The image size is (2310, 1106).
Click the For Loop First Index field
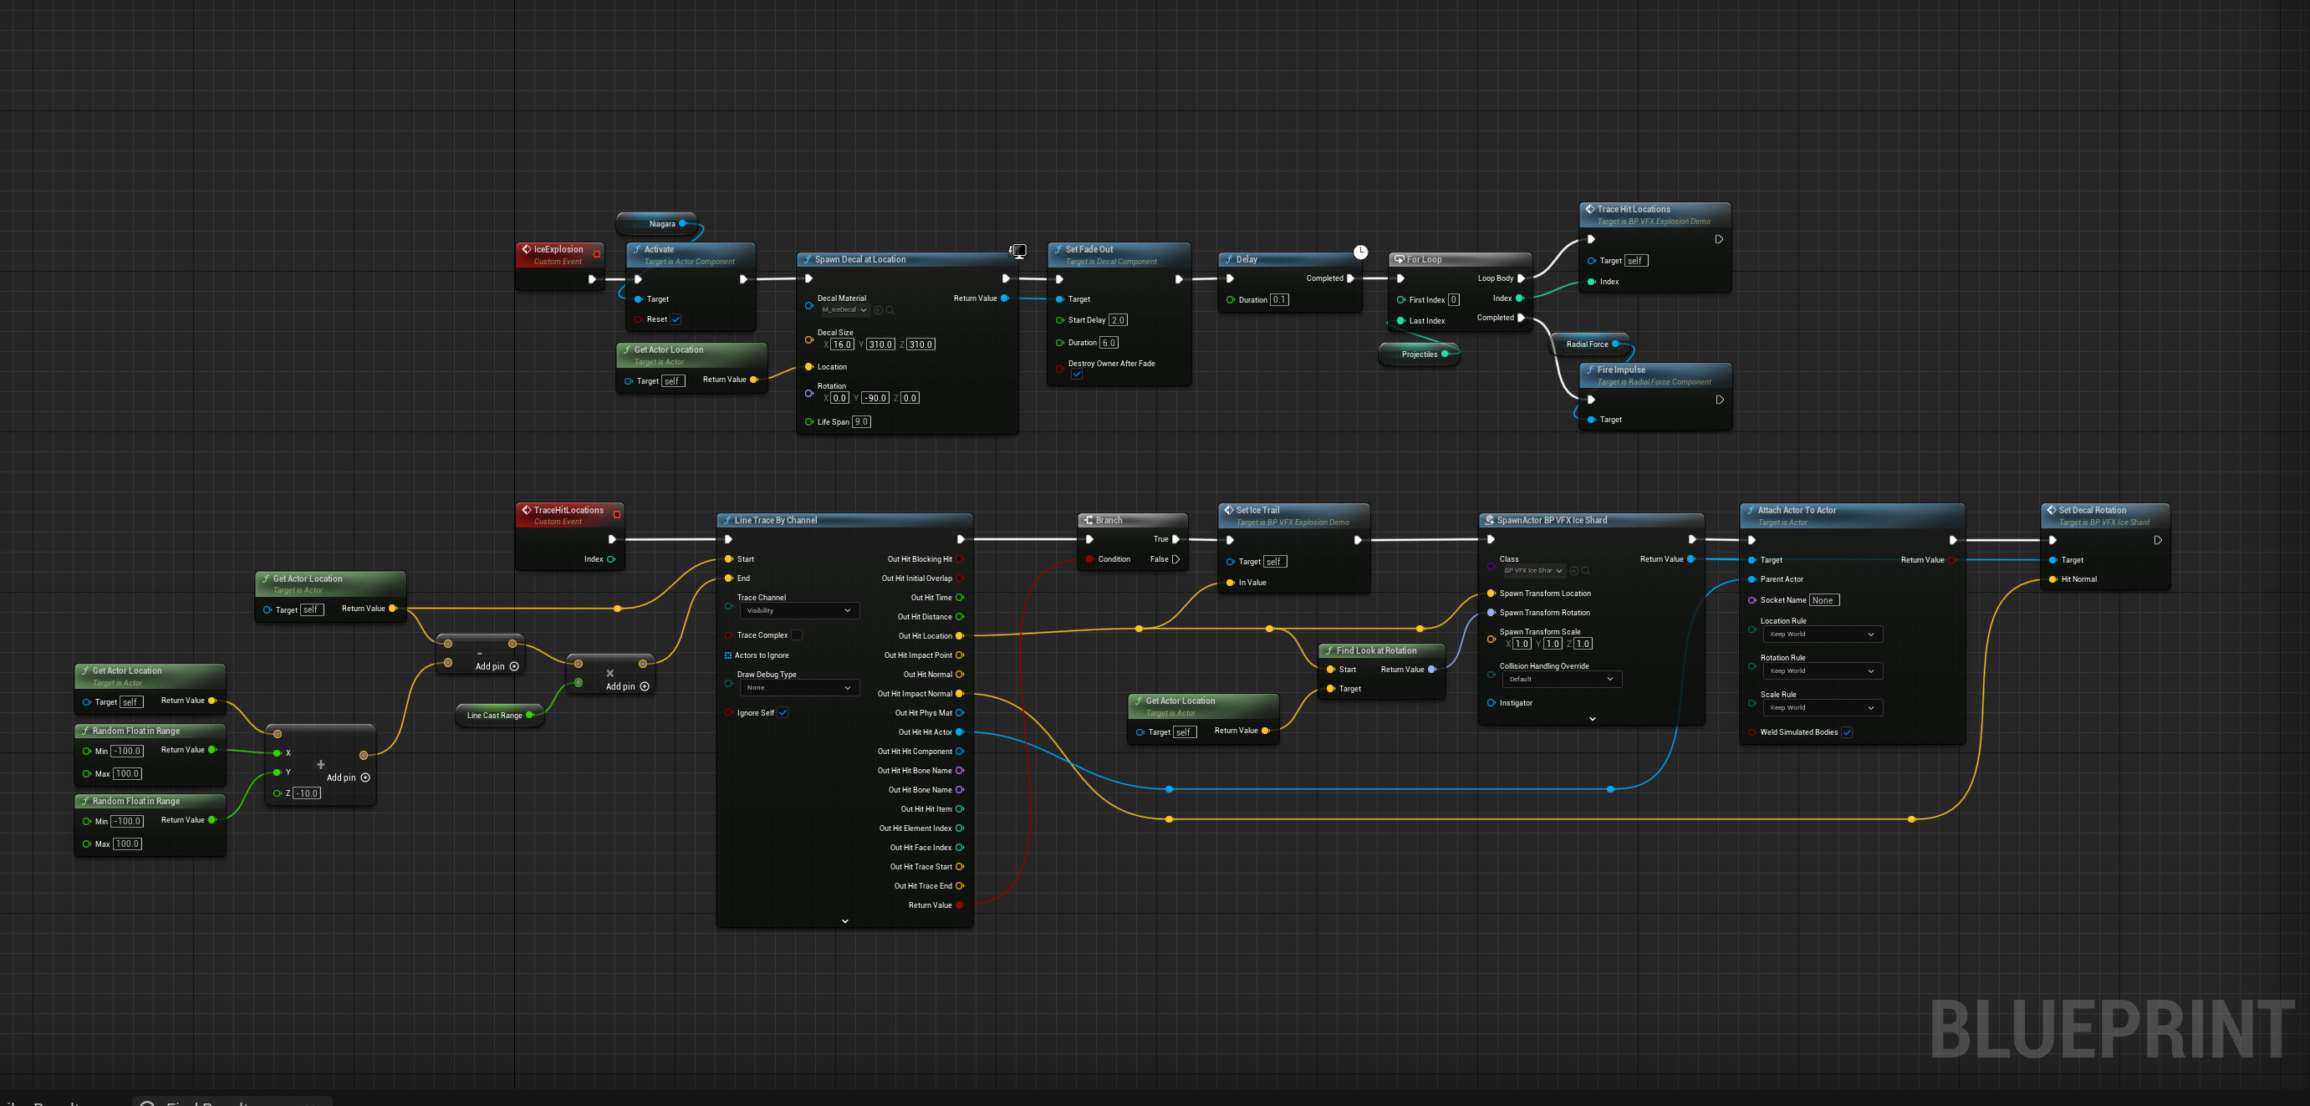(x=1454, y=299)
